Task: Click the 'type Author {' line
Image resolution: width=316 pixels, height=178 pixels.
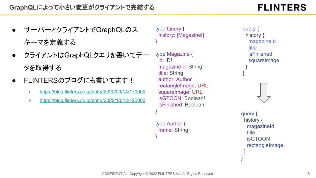Action: tap(171, 124)
